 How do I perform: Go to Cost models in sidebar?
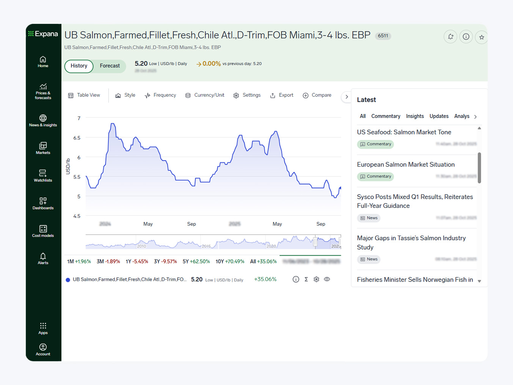point(43,231)
